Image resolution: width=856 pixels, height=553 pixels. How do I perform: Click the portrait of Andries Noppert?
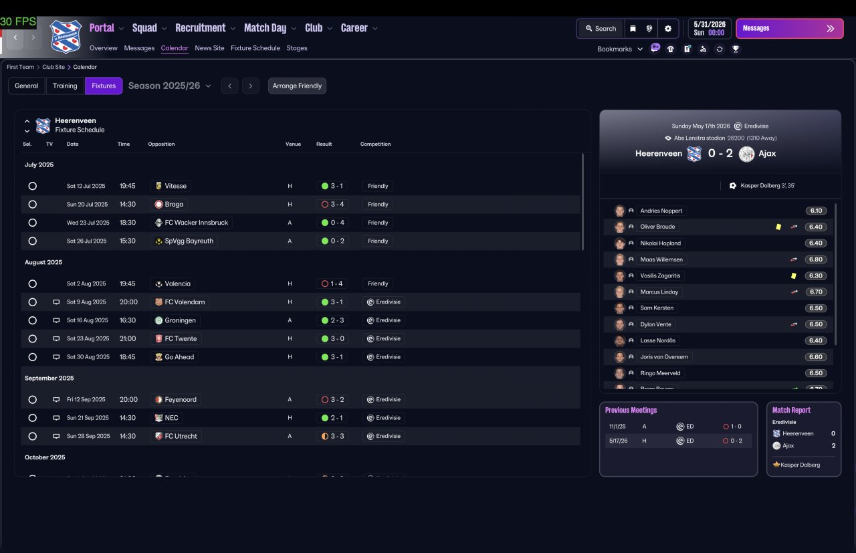pos(620,211)
